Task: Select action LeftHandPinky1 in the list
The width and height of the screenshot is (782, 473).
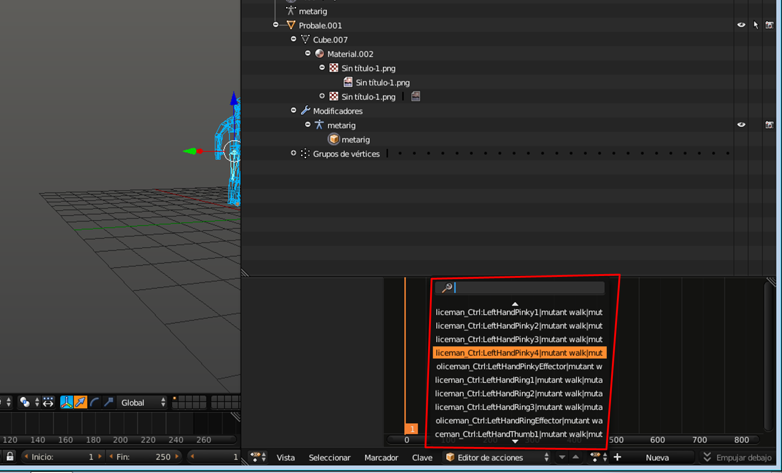Action: pos(519,312)
